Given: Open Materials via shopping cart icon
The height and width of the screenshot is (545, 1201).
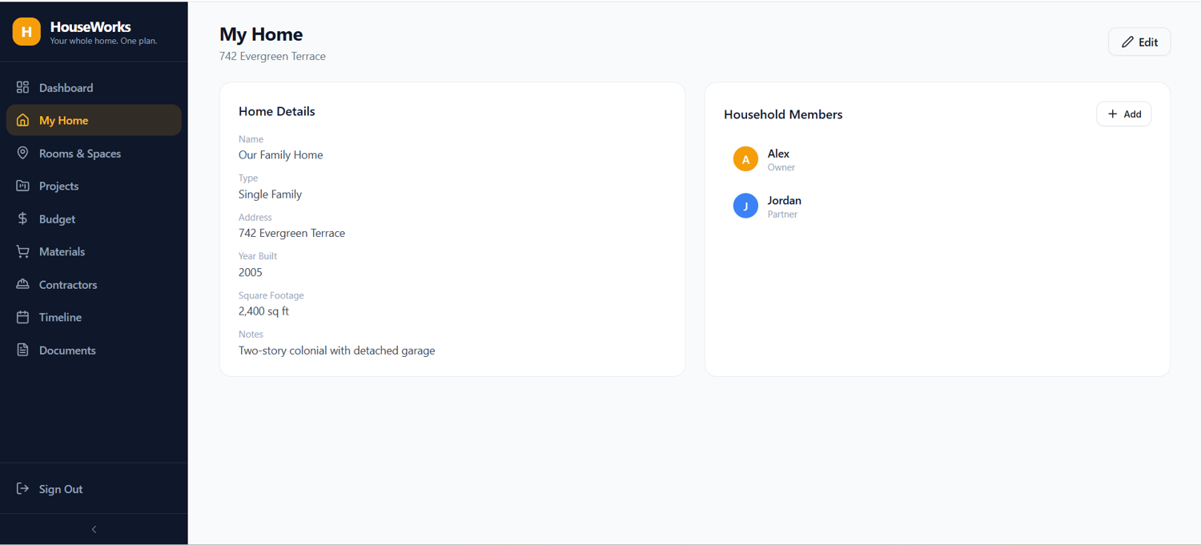Looking at the screenshot, I should pyautogui.click(x=22, y=251).
